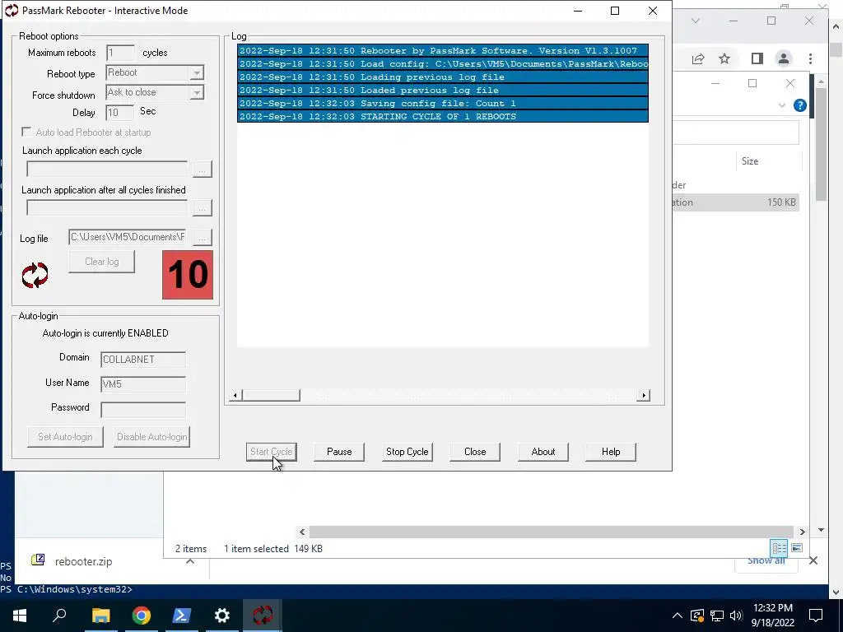Open taskbar Search

coord(59,616)
